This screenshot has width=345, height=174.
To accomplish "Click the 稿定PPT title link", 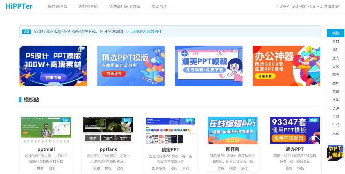I will (x=171, y=150).
